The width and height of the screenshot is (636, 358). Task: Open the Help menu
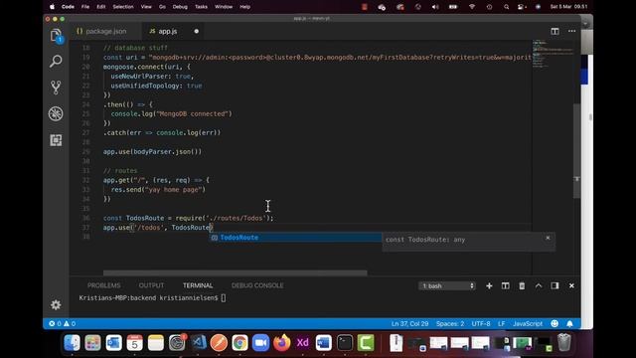[x=245, y=7]
